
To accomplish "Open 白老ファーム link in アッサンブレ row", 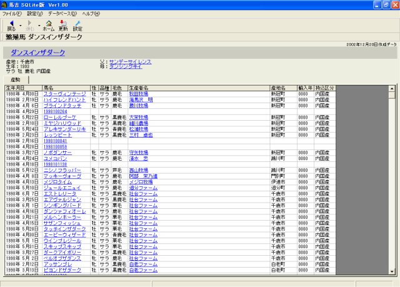I will click(x=143, y=264).
